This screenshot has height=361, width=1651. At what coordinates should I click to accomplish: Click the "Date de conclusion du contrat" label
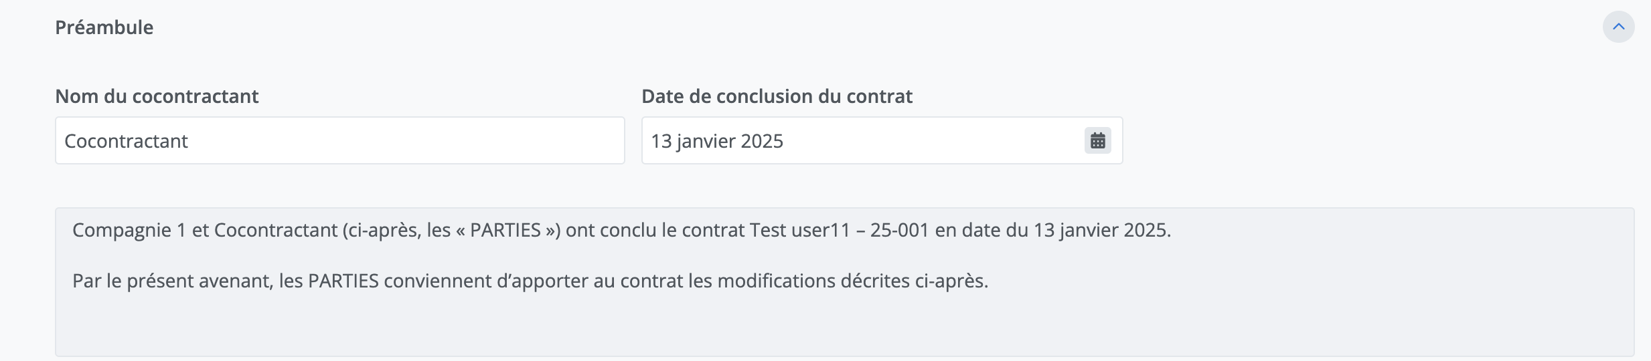coord(777,96)
